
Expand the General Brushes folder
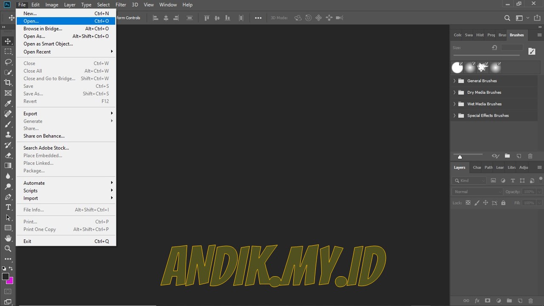(x=454, y=81)
